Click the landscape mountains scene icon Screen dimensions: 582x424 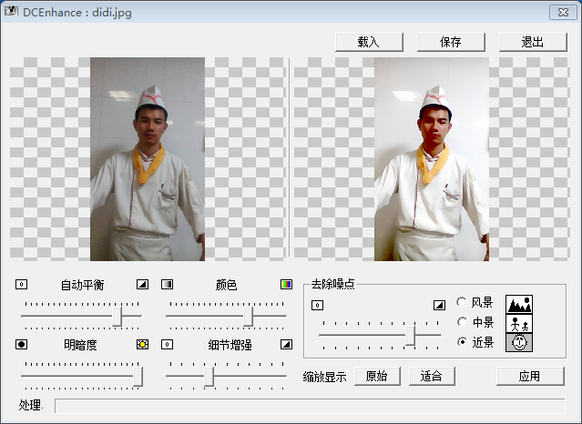click(519, 304)
